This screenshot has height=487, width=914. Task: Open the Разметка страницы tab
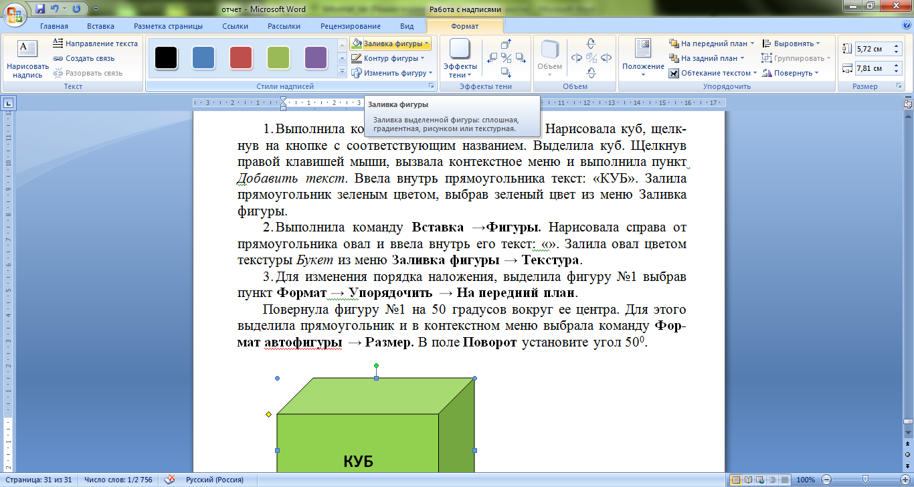point(168,26)
